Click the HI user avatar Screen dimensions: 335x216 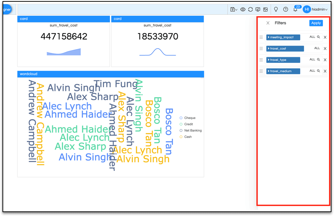pos(307,9)
